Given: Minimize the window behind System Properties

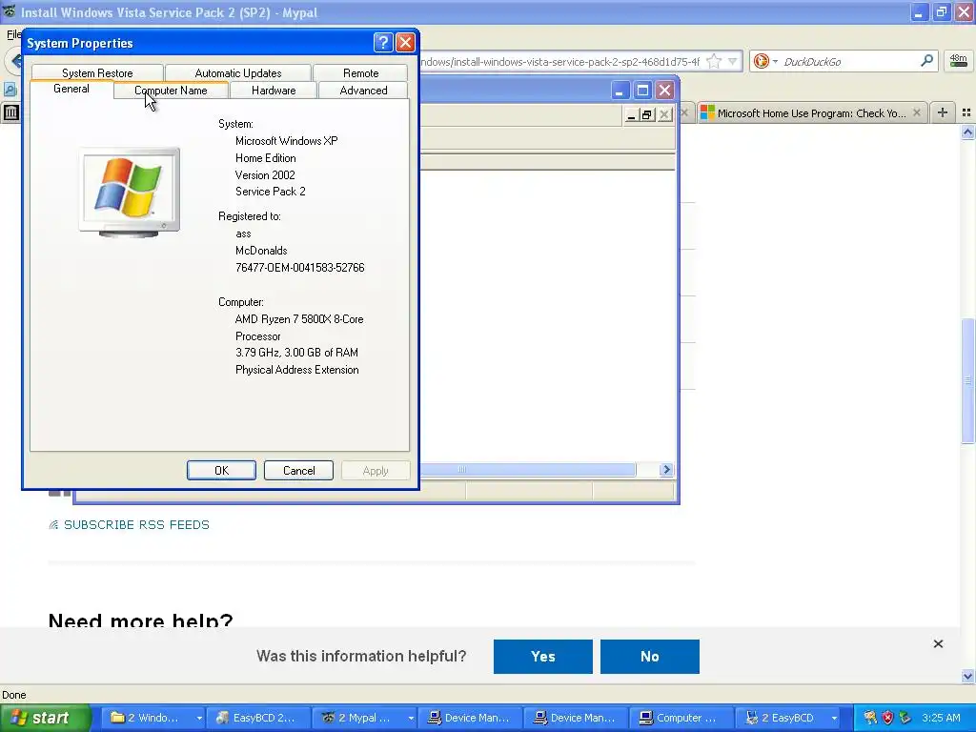Looking at the screenshot, I should 620,91.
